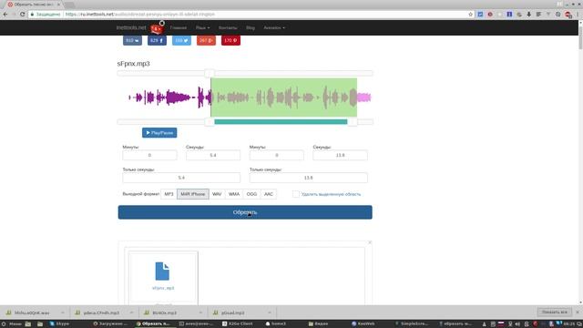
Task: Click the download-arrow extension icon in toolbar
Action: 528,15
